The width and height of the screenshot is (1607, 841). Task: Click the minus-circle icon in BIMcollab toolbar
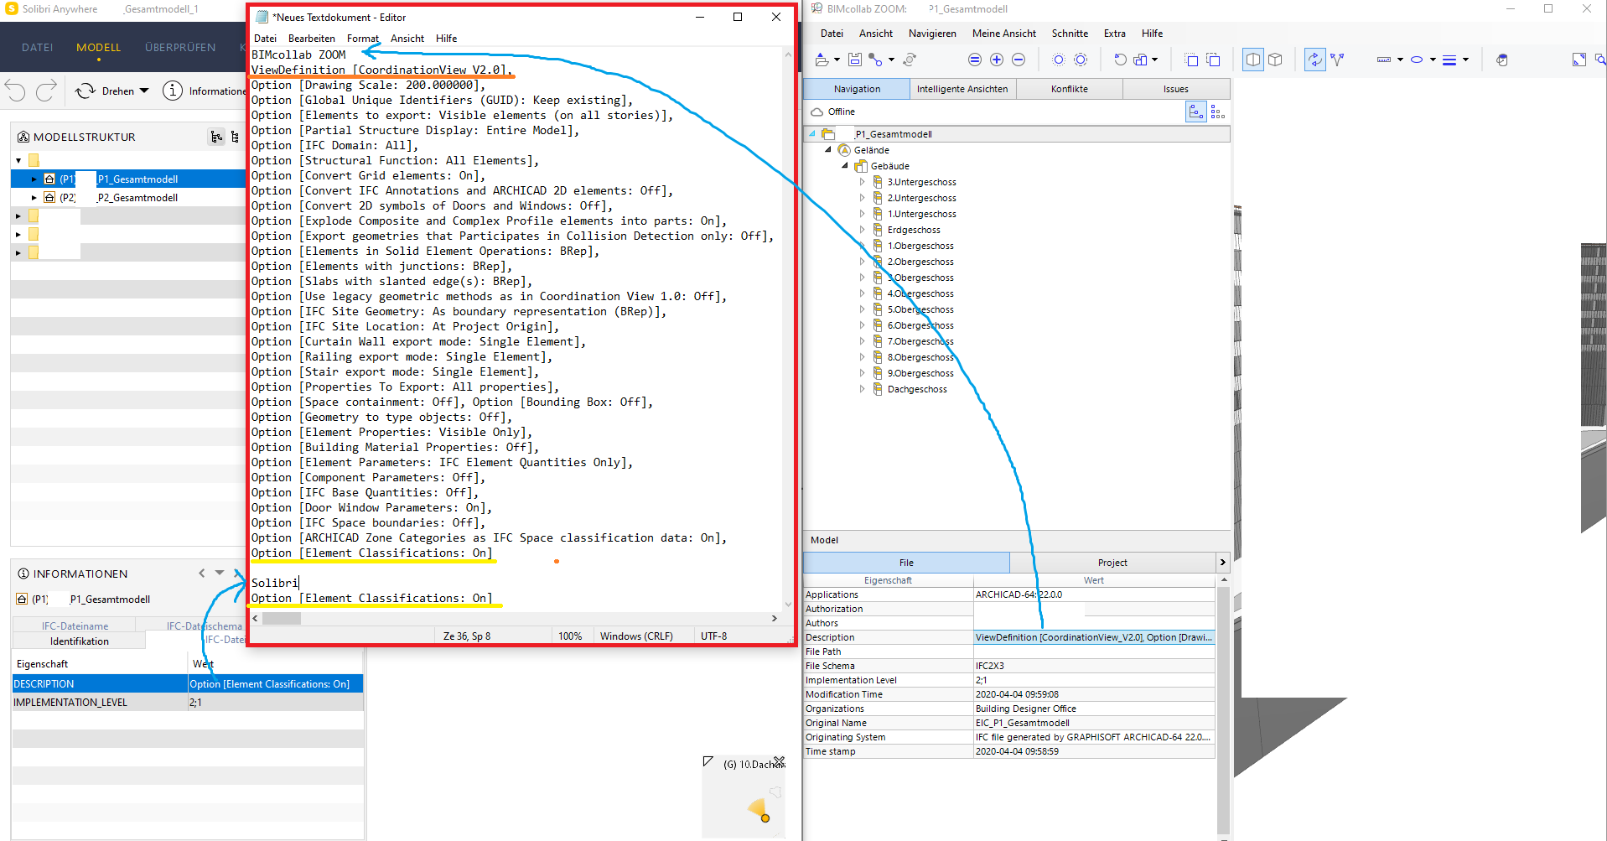pos(1019,60)
